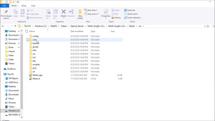This screenshot has height=121, width=215.
Task: Switch to the Home ribbon tab
Action: point(14,6)
